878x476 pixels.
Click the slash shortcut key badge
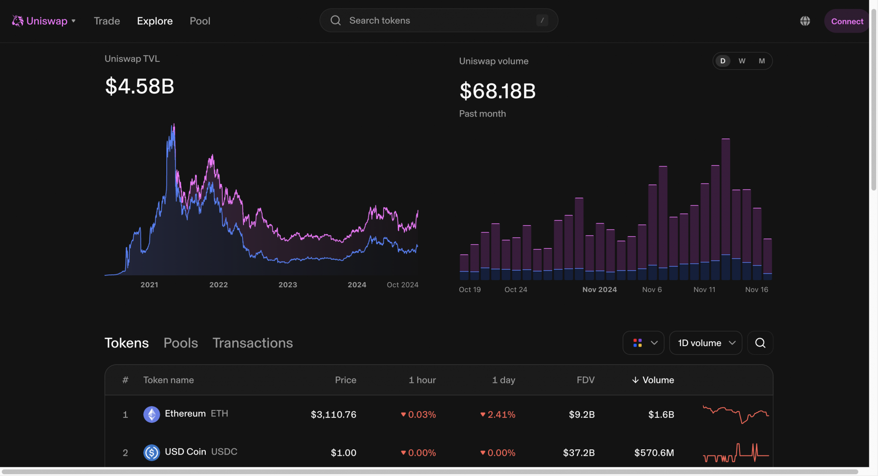coord(542,21)
